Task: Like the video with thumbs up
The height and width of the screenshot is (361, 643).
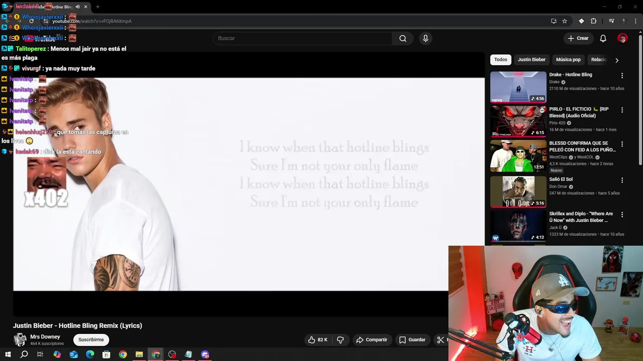Action: tap(317, 340)
